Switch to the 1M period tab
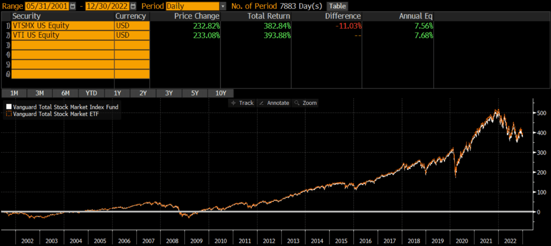 (x=14, y=93)
